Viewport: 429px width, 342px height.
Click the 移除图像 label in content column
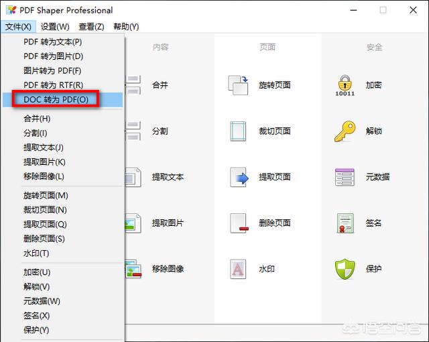pos(168,269)
